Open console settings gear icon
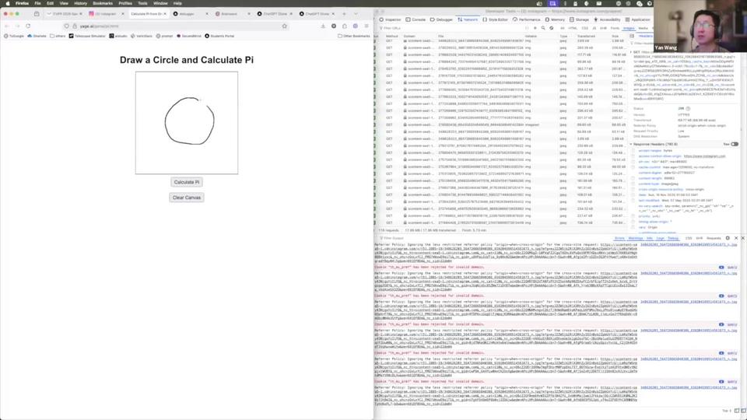The width and height of the screenshot is (747, 420). point(728,238)
